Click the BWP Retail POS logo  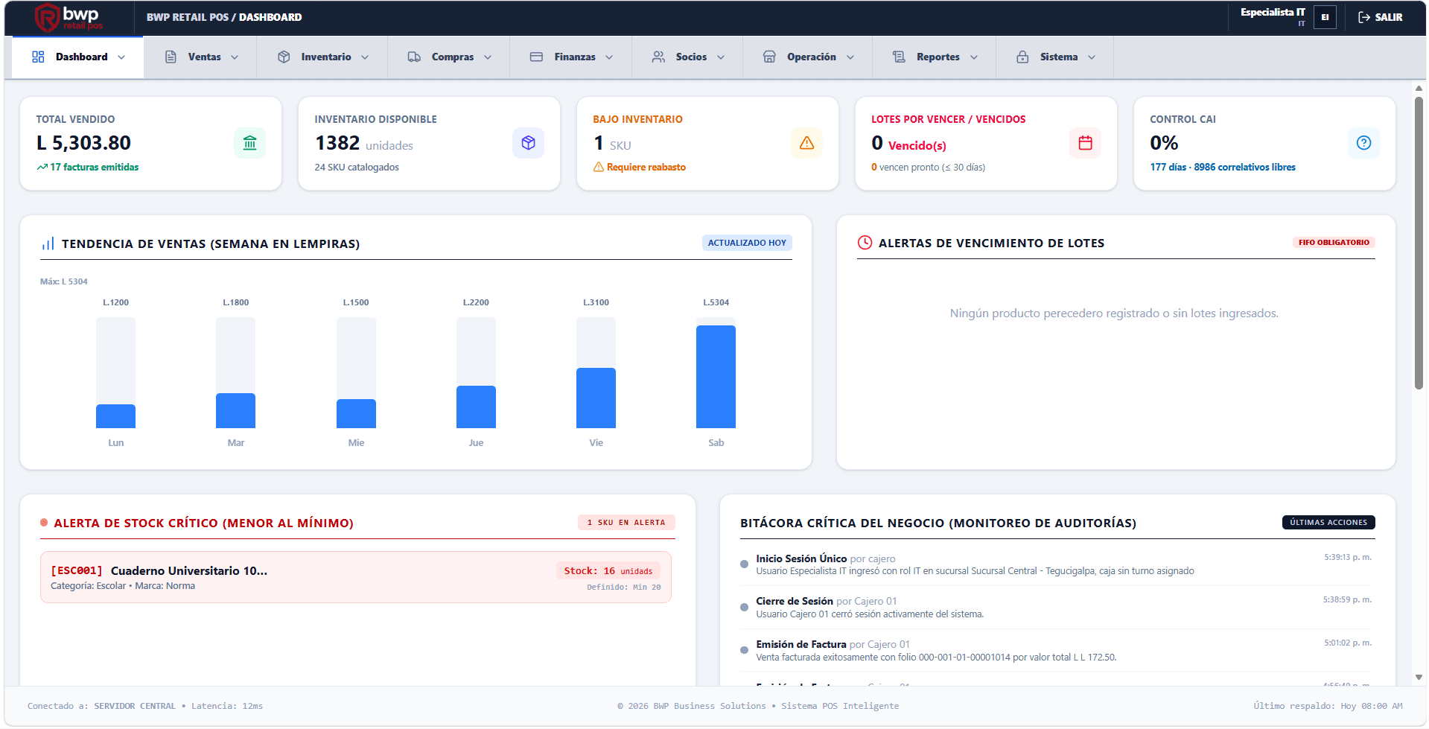(x=69, y=17)
